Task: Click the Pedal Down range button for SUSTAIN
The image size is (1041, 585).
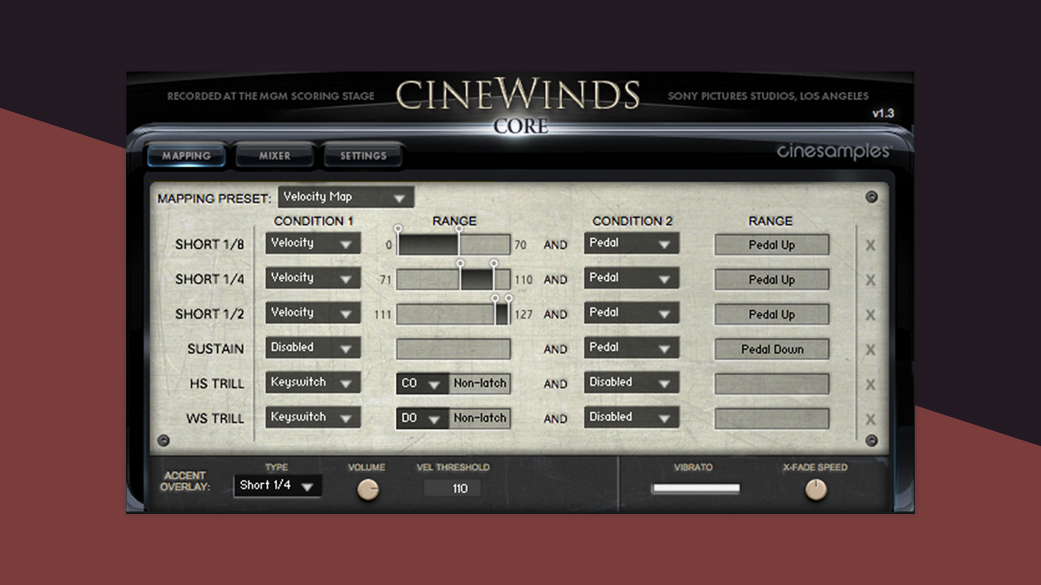Action: point(770,349)
